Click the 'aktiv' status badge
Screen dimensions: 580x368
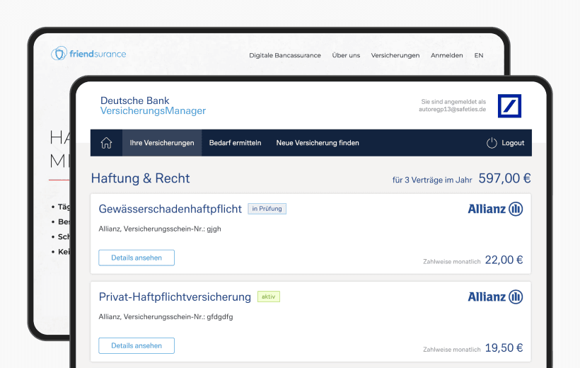tap(269, 297)
